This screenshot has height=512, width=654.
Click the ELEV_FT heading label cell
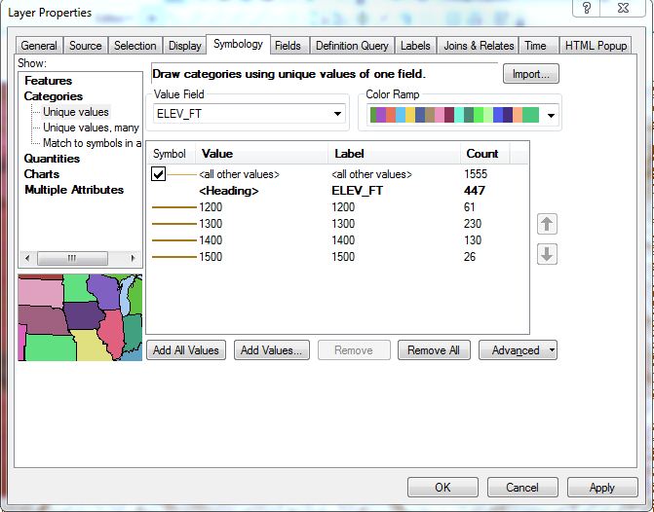[357, 191]
